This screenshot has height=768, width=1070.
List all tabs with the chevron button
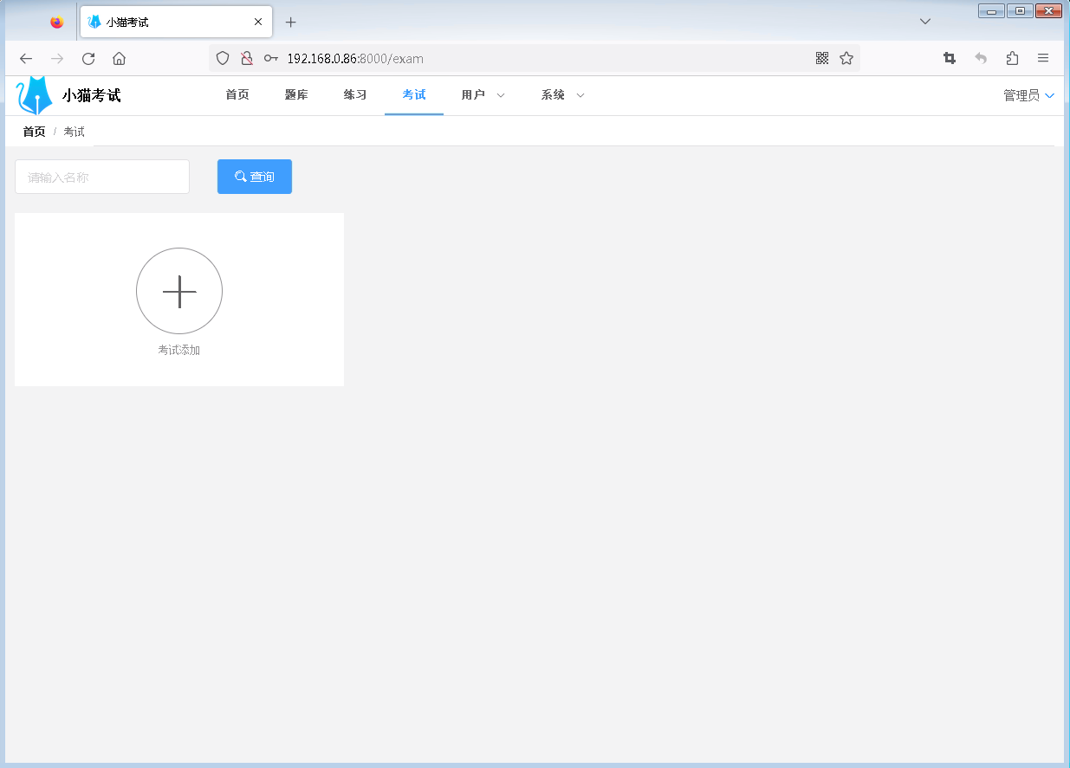click(925, 22)
